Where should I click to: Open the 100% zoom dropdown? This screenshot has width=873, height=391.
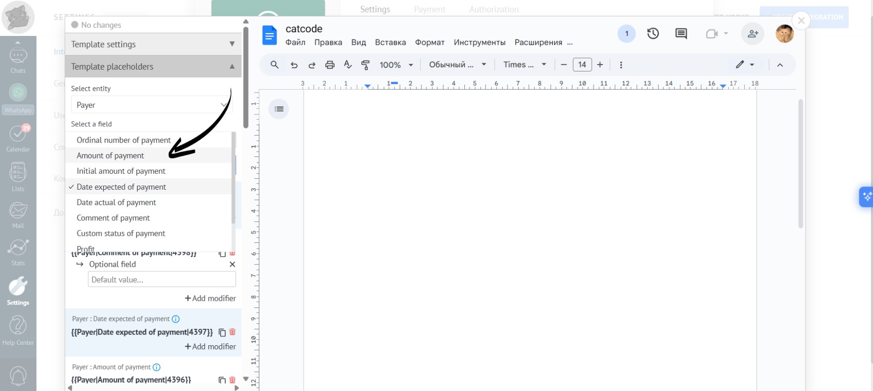(396, 65)
